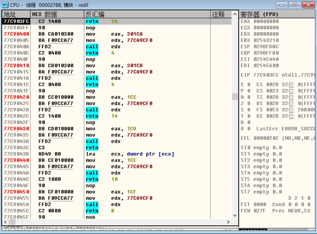Select the EIP register line 77C903FC
Image resolution: width=317 pixels, height=234 pixels.
278,75
